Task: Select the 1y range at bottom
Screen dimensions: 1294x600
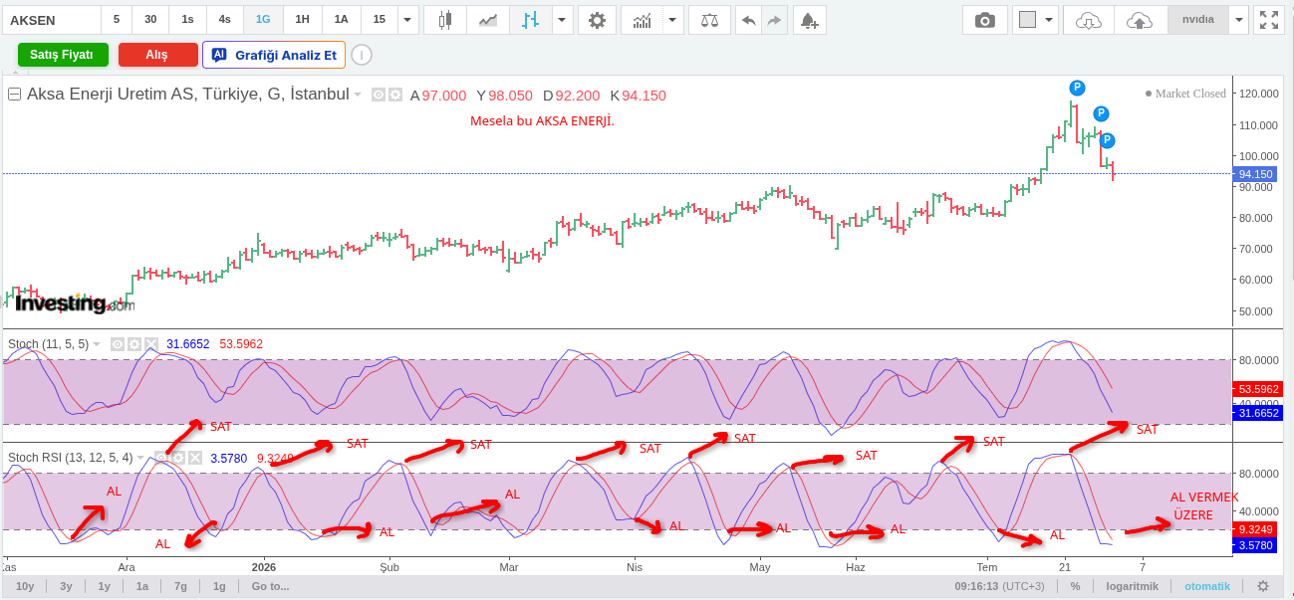Action: click(x=104, y=586)
